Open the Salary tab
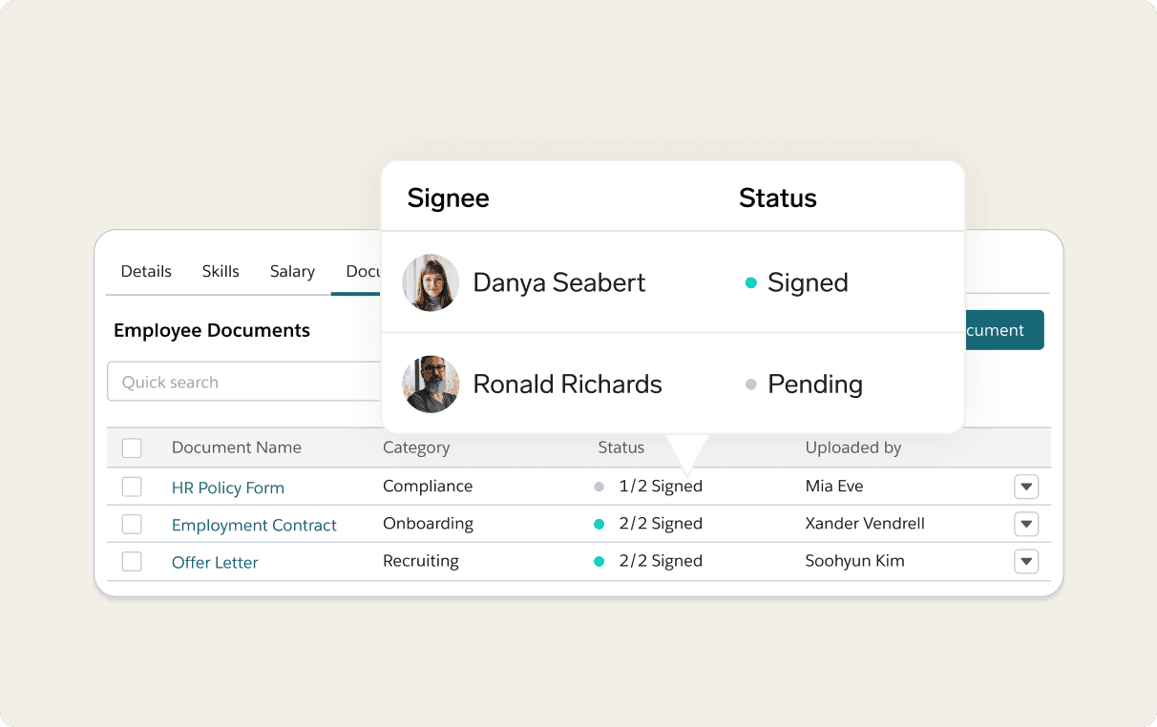The height and width of the screenshot is (727, 1157). point(292,271)
